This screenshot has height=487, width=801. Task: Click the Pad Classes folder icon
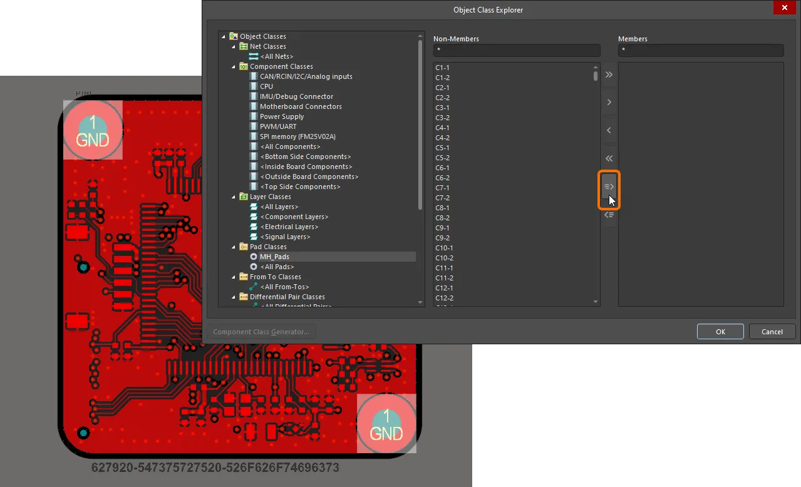(244, 247)
